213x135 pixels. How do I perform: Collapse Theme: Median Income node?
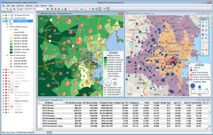click(7, 27)
